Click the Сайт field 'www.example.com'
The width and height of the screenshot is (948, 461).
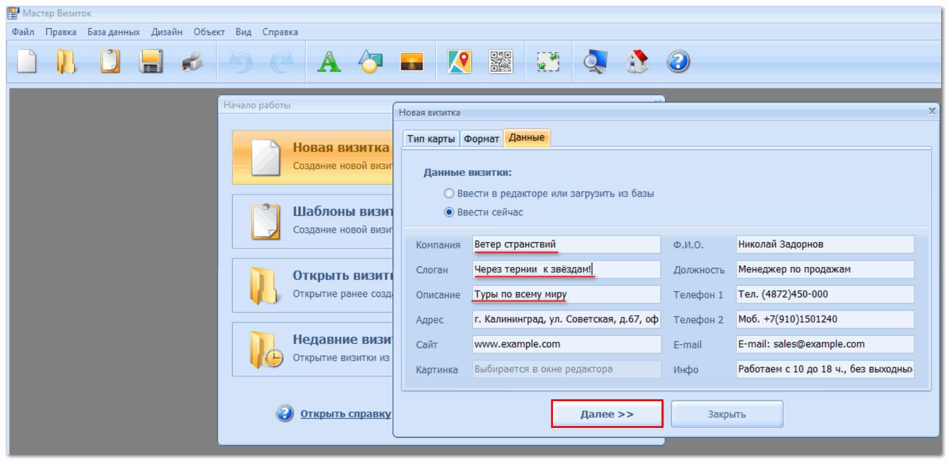pyautogui.click(x=566, y=344)
